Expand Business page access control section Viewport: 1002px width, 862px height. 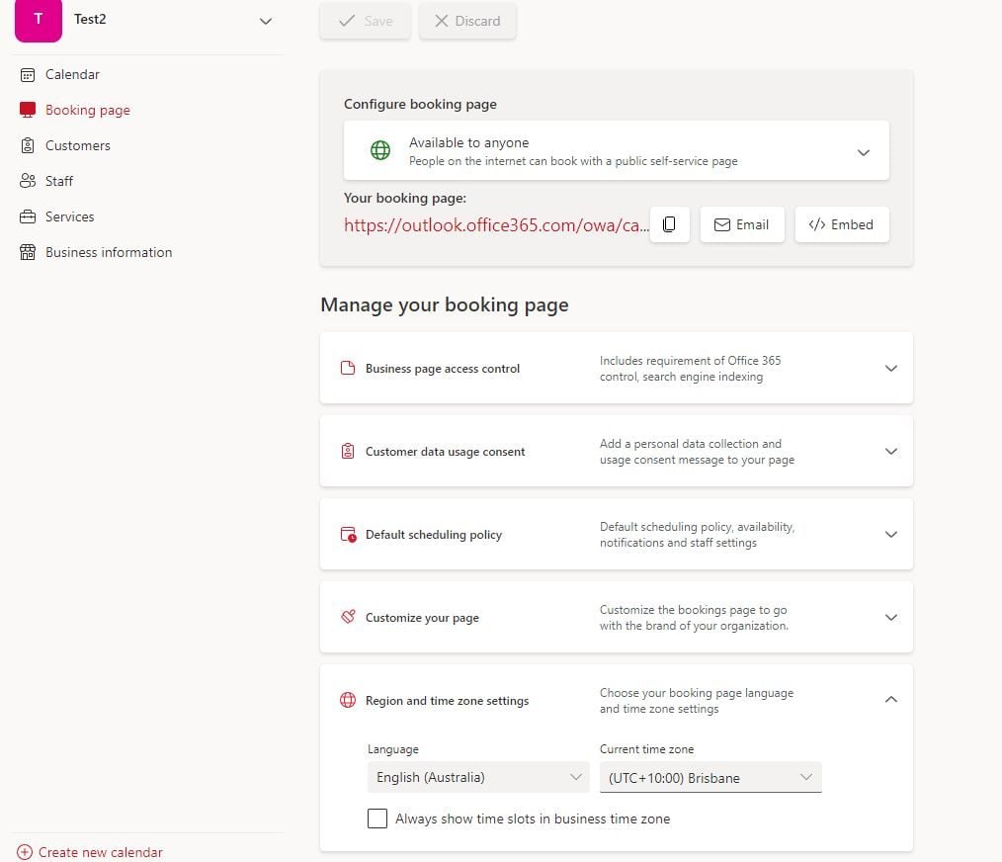890,369
